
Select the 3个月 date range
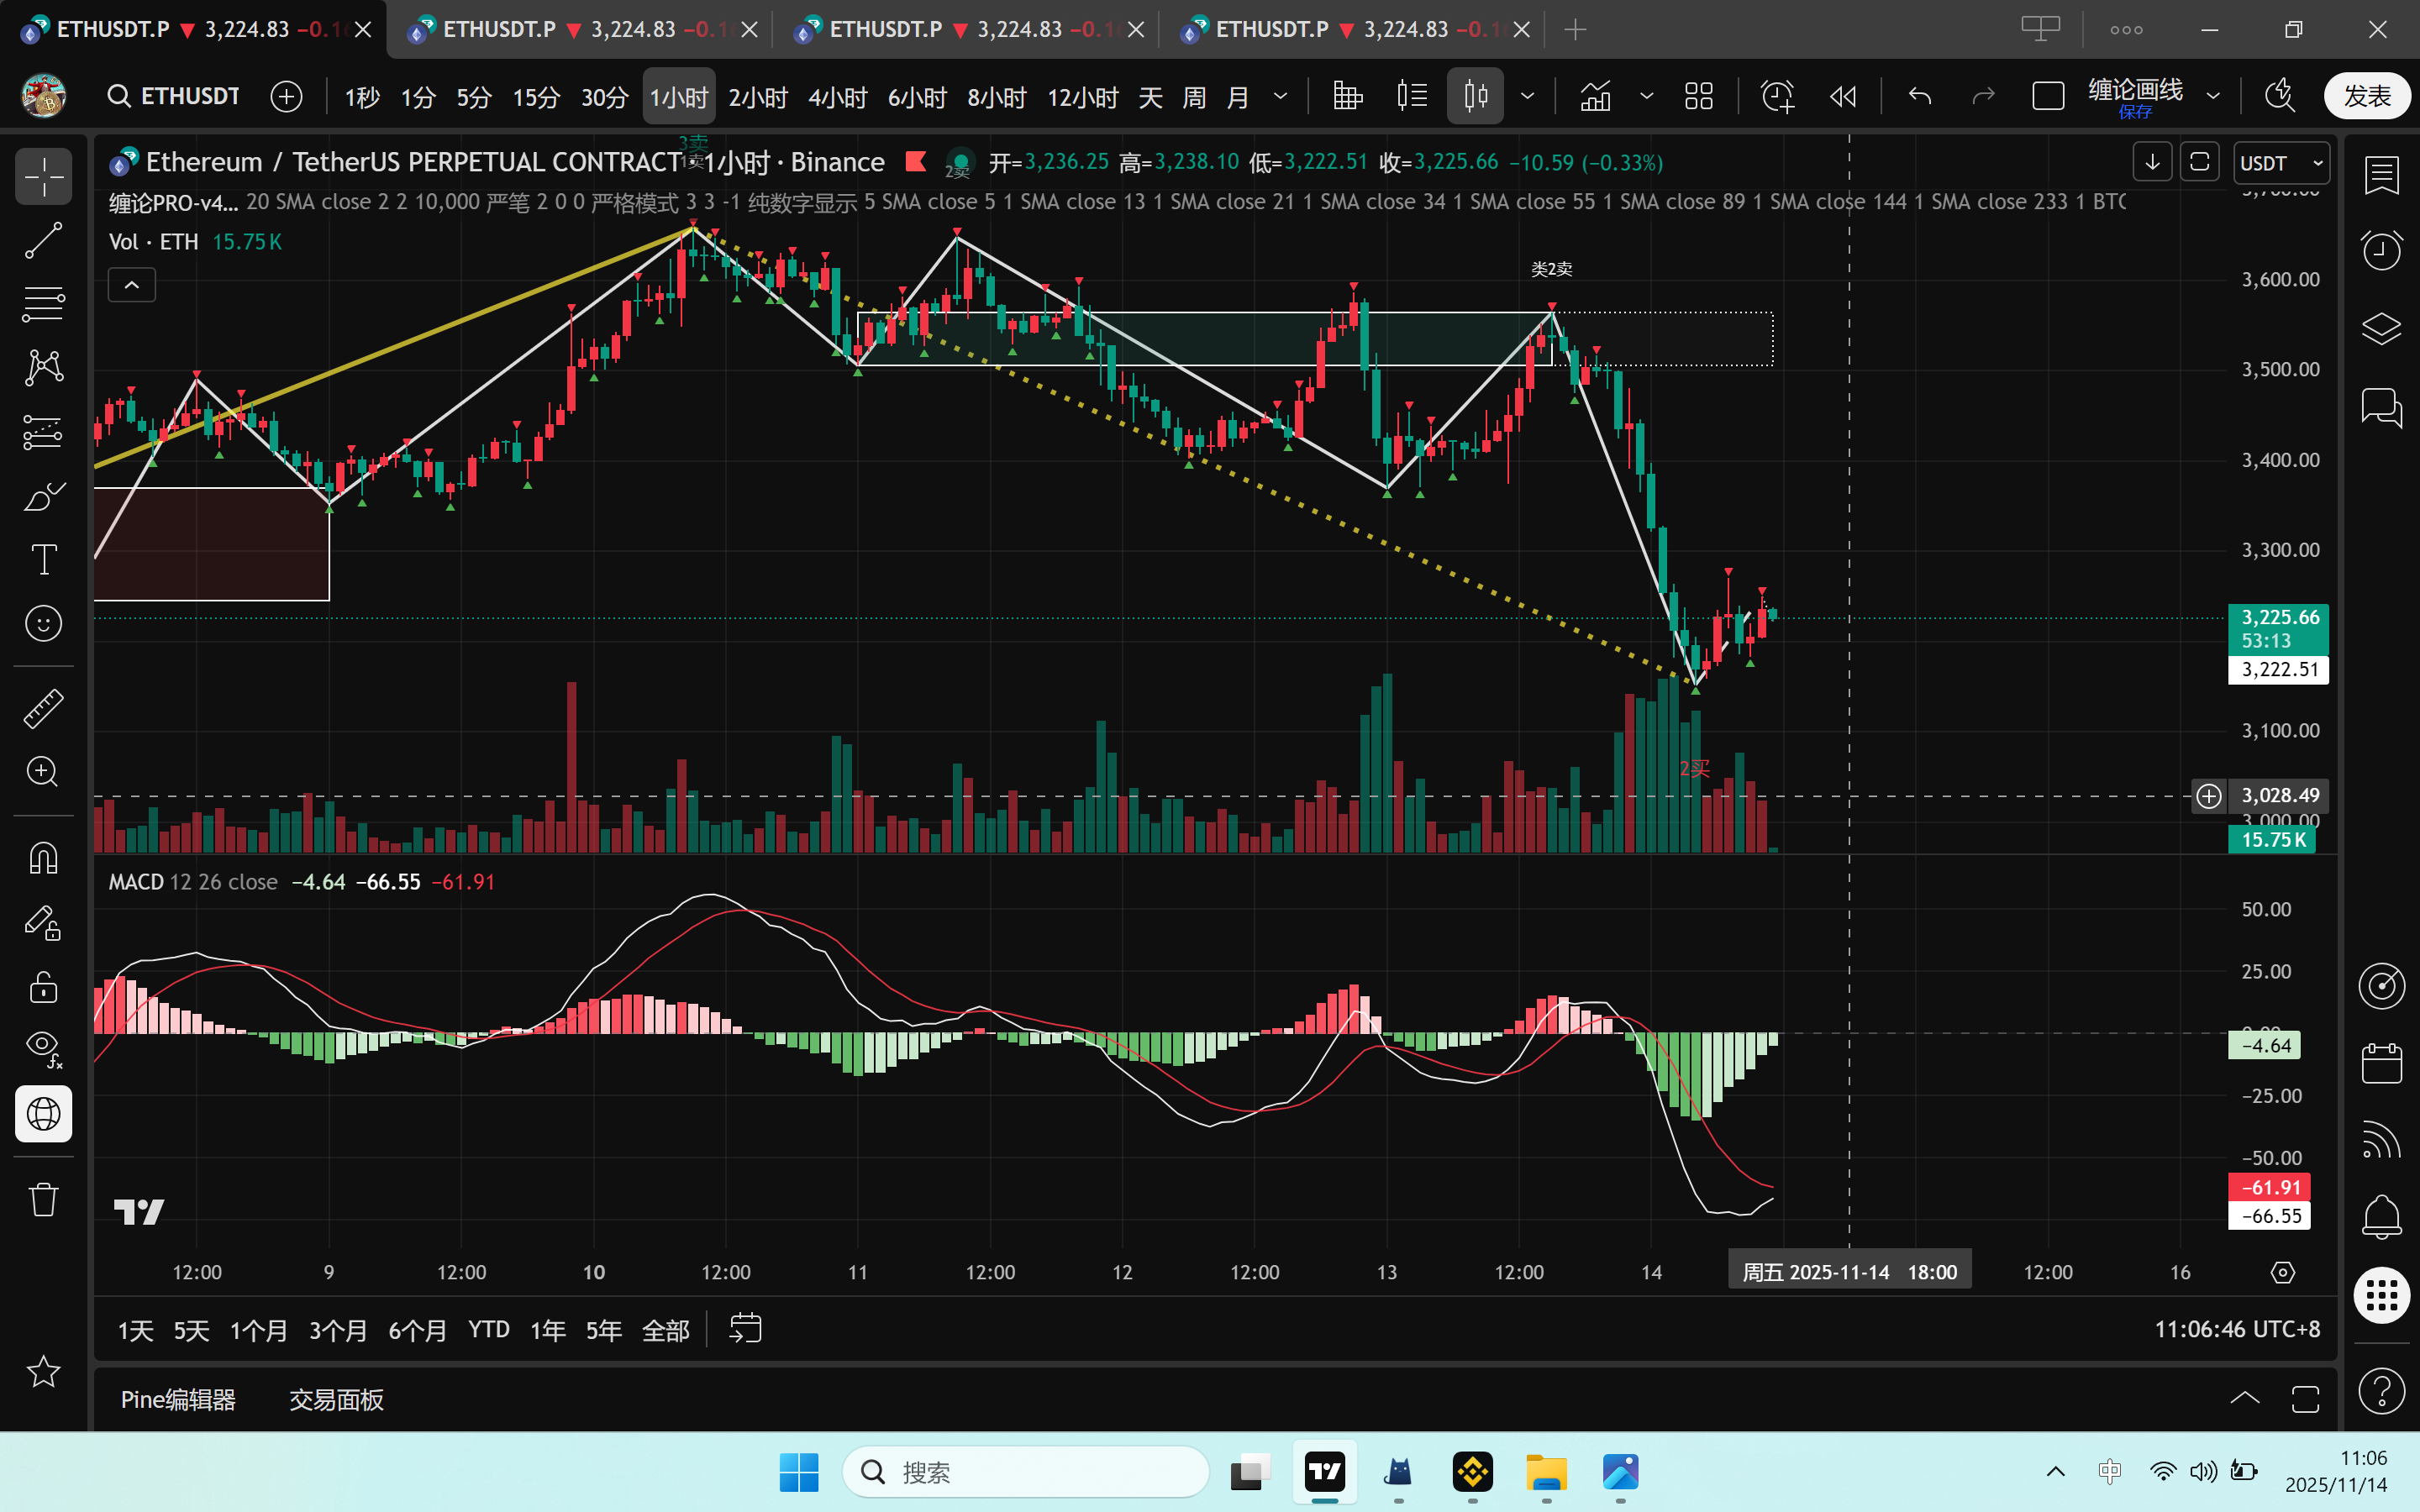pyautogui.click(x=338, y=1330)
